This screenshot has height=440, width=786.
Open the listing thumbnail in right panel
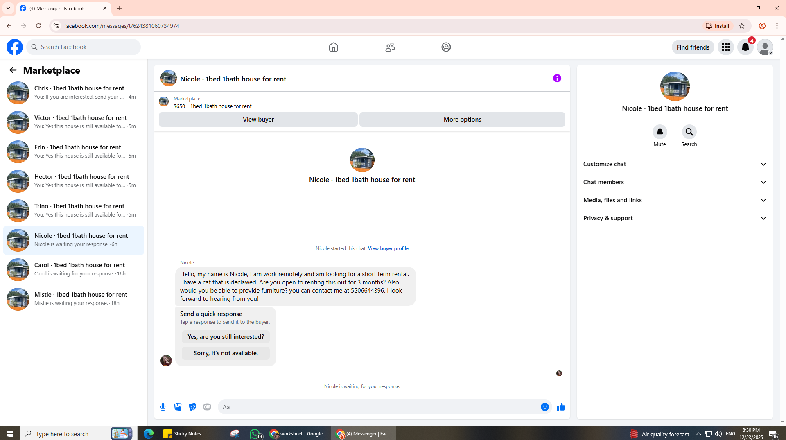675,86
